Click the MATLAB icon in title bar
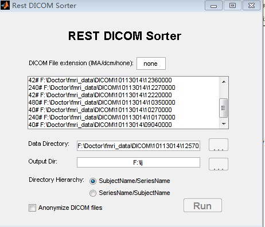 pyautogui.click(x=5, y=5)
